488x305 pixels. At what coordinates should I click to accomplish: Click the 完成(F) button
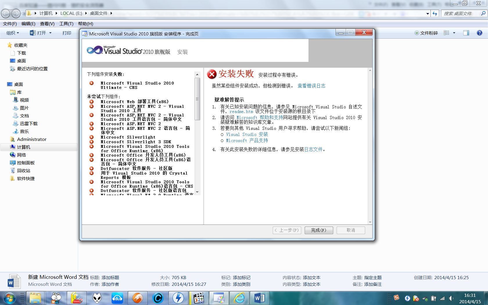click(319, 230)
